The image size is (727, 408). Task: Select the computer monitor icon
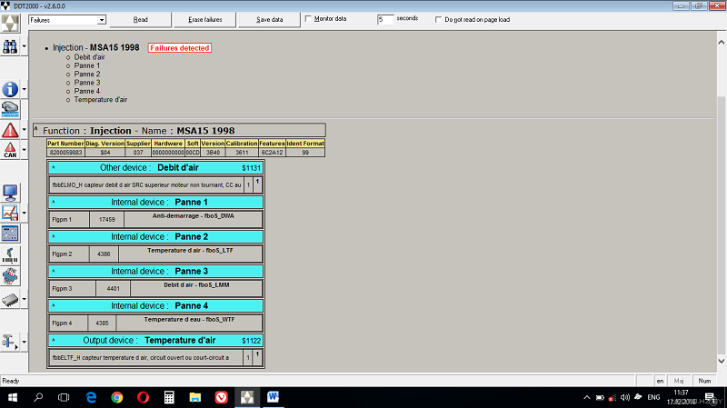pyautogui.click(x=10, y=193)
